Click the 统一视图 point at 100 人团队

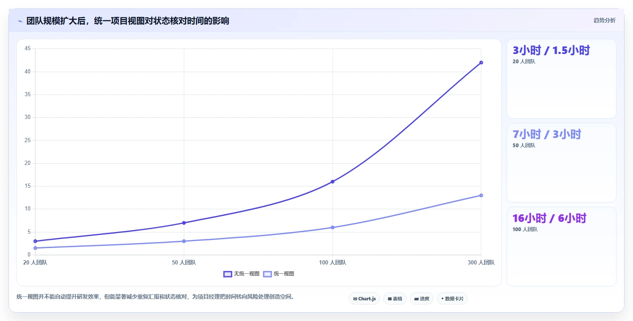pyautogui.click(x=333, y=227)
